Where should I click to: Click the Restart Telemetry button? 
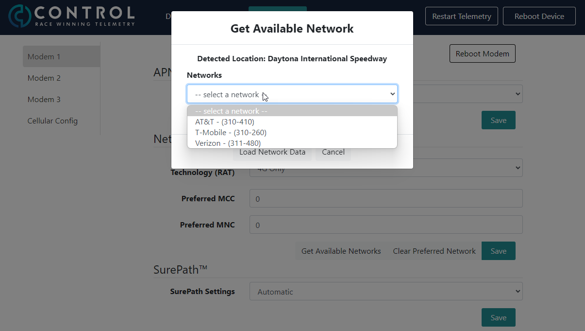(462, 16)
